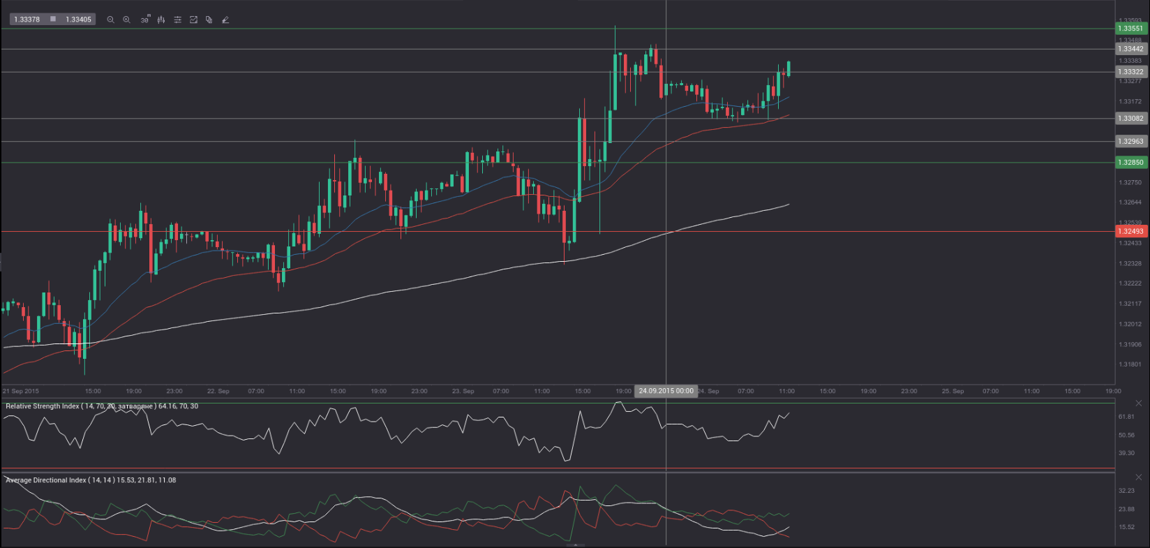Select the green 1.33551 price level tag
The width and height of the screenshot is (1150, 548).
point(1130,29)
